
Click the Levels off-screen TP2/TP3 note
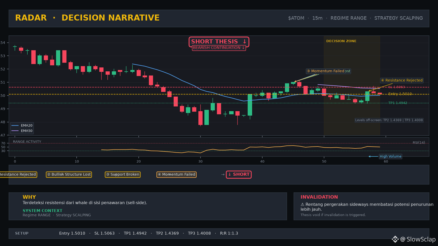click(x=389, y=120)
